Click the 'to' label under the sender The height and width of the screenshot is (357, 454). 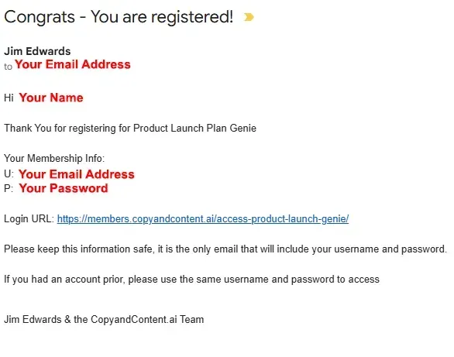[8, 67]
